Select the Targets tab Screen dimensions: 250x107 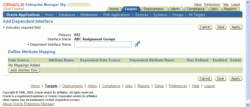[131, 9]
